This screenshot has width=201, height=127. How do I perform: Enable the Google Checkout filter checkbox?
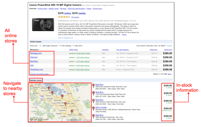[41, 46]
